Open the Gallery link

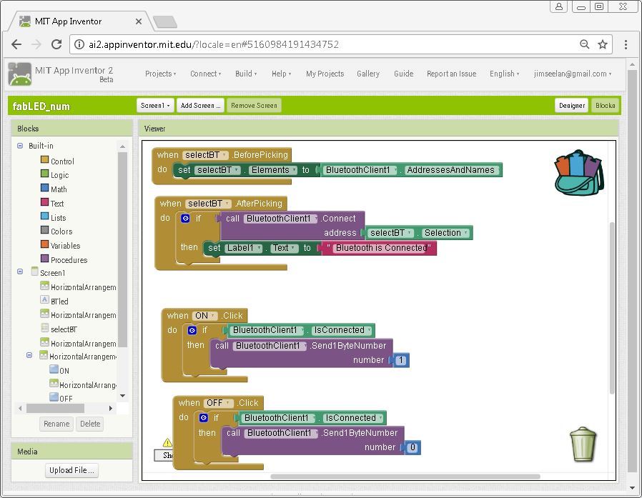(368, 74)
